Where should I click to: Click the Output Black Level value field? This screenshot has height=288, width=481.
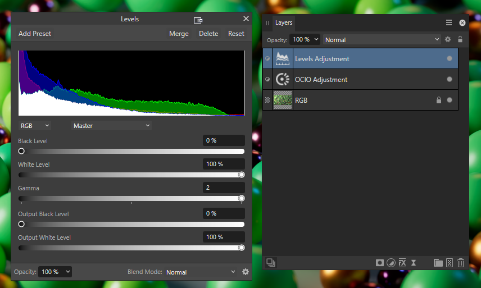[x=224, y=213]
